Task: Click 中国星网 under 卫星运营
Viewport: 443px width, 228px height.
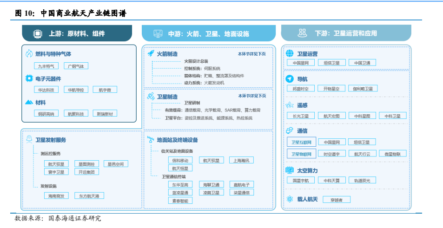Action: [x=301, y=63]
